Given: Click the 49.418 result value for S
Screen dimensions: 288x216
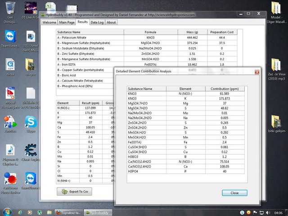Looking at the screenshot, I should [90, 132].
